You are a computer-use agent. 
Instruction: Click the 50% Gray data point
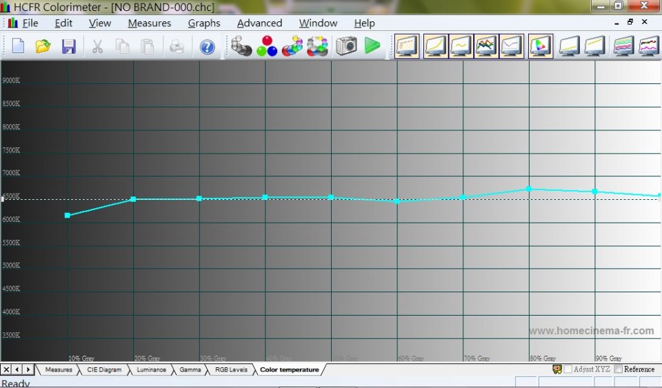(x=331, y=197)
